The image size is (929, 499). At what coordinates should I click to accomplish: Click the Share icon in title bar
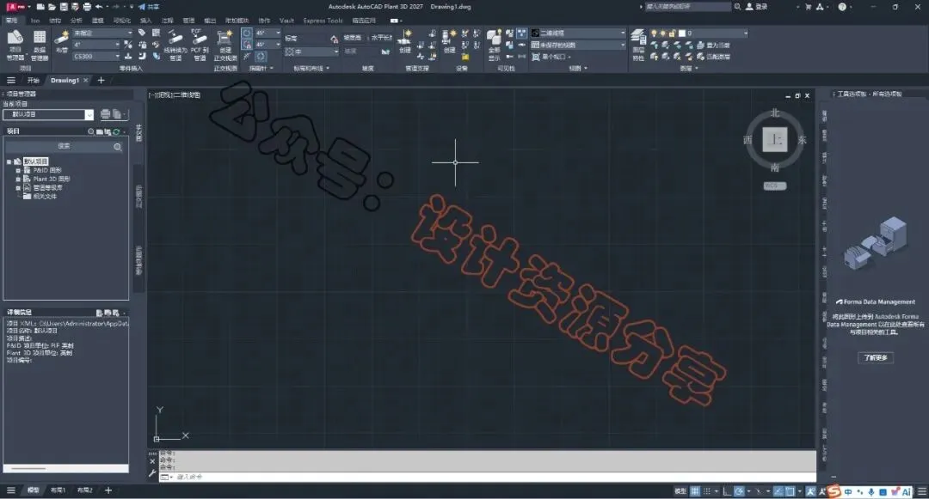[x=149, y=7]
